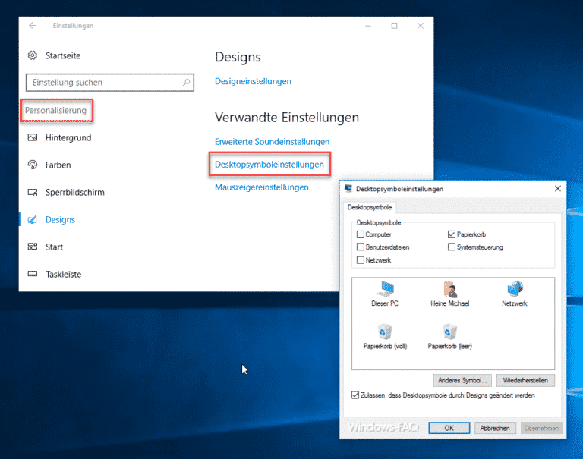Open the Desktopsymbole tab
583x459 pixels.
point(370,207)
